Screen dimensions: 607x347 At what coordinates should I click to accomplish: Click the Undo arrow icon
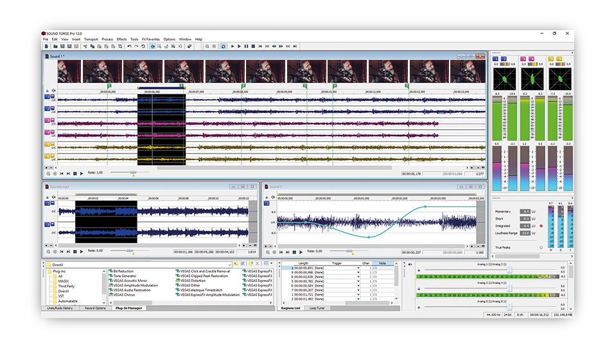(x=129, y=46)
